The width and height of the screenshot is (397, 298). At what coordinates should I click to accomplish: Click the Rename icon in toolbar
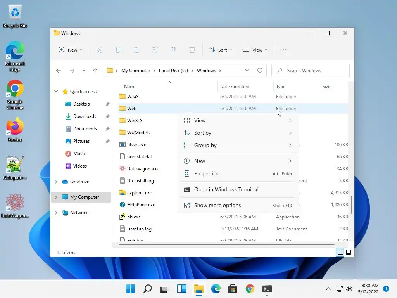(155, 50)
